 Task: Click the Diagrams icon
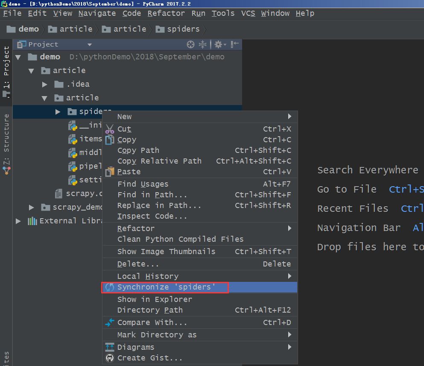tap(109, 347)
